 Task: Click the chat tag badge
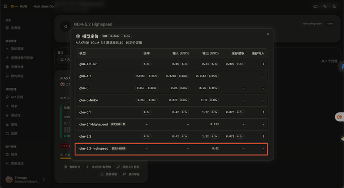tap(330, 23)
